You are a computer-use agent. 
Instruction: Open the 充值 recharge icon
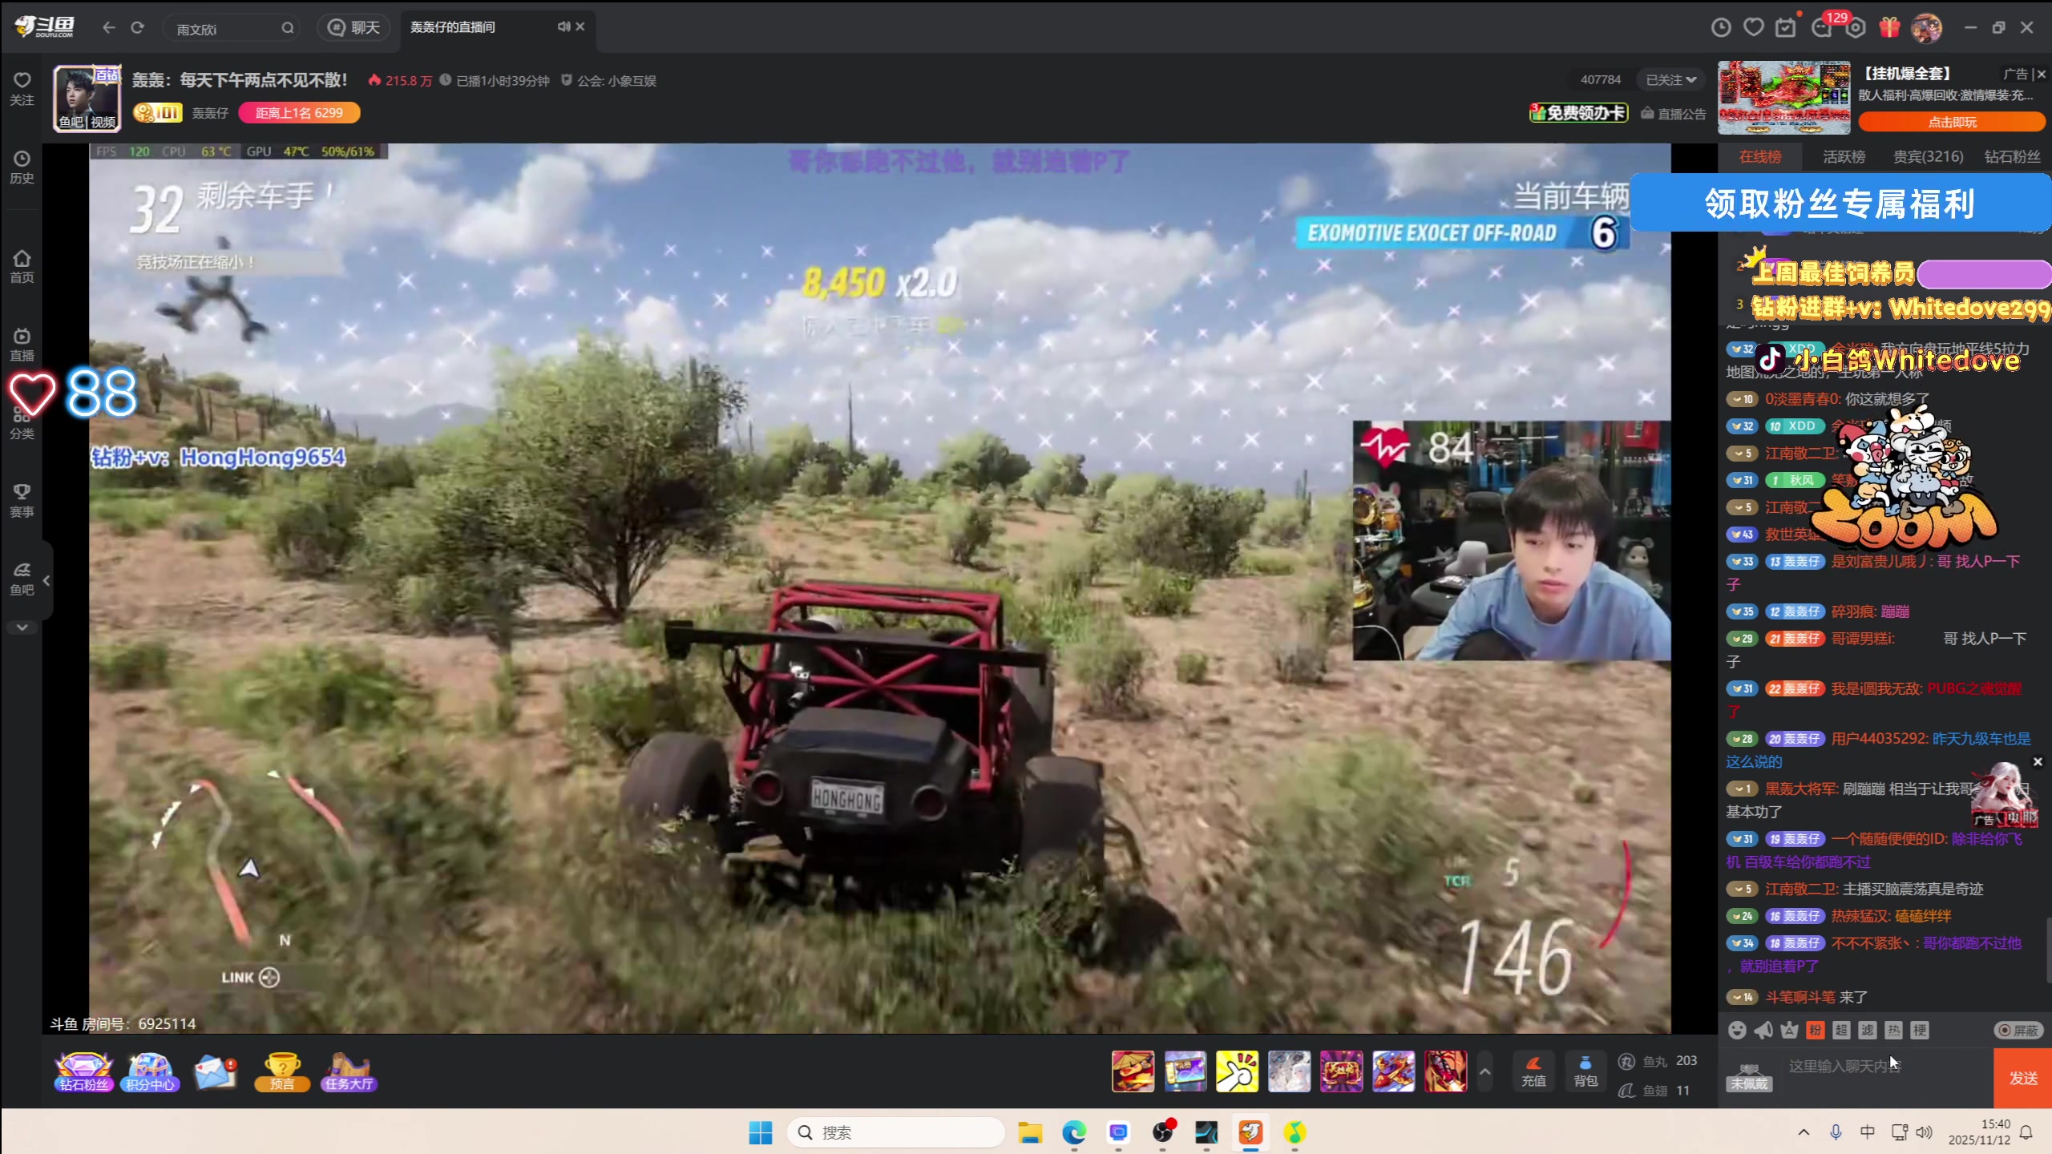coord(1533,1071)
